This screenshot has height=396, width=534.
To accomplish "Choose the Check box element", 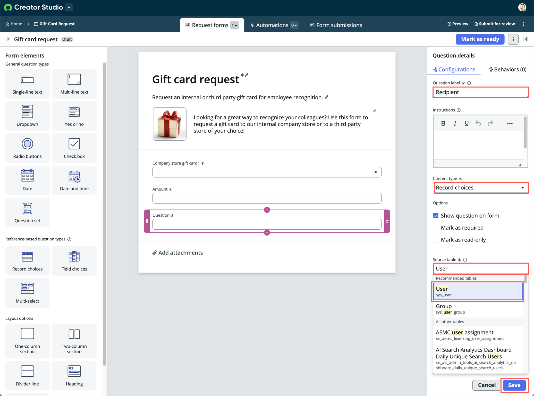I will (74, 148).
